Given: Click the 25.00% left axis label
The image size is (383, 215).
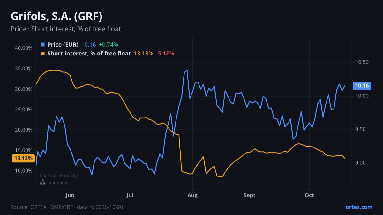Looking at the screenshot, I should pyautogui.click(x=24, y=109).
